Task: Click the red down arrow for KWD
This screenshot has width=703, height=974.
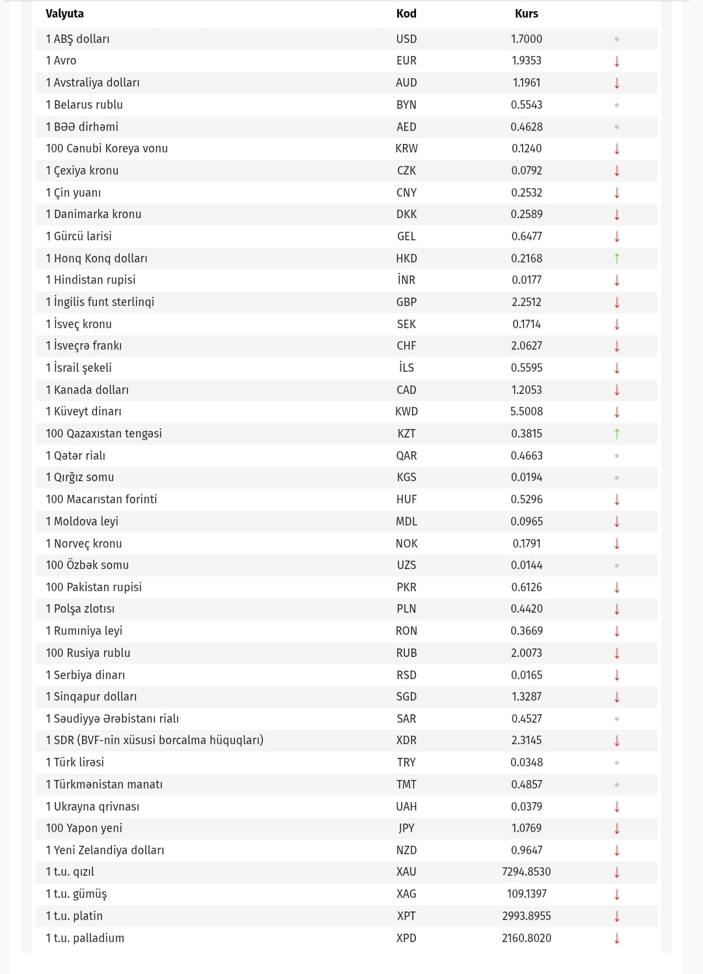Action: pos(617,412)
